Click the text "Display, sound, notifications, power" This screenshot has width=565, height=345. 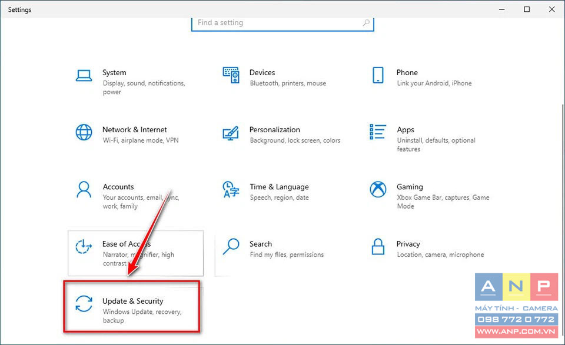[144, 88]
